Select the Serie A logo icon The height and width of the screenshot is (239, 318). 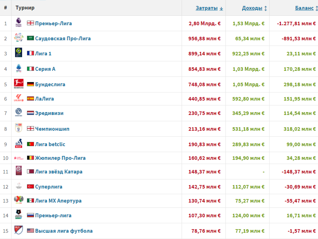(x=19, y=68)
